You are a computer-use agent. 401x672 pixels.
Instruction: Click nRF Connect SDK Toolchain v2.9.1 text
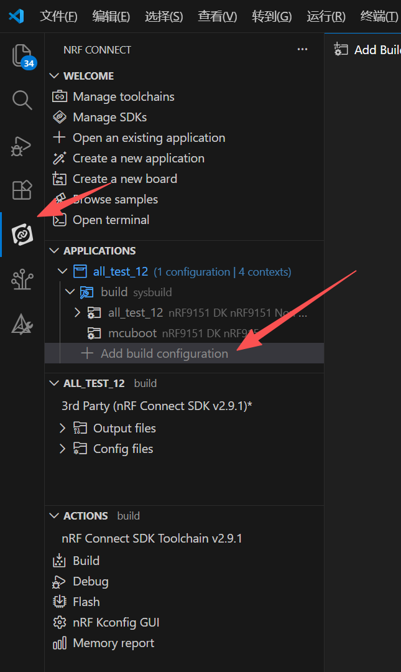(x=152, y=538)
